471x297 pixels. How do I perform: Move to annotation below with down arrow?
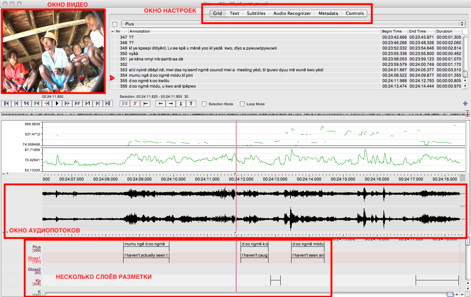click(181, 104)
